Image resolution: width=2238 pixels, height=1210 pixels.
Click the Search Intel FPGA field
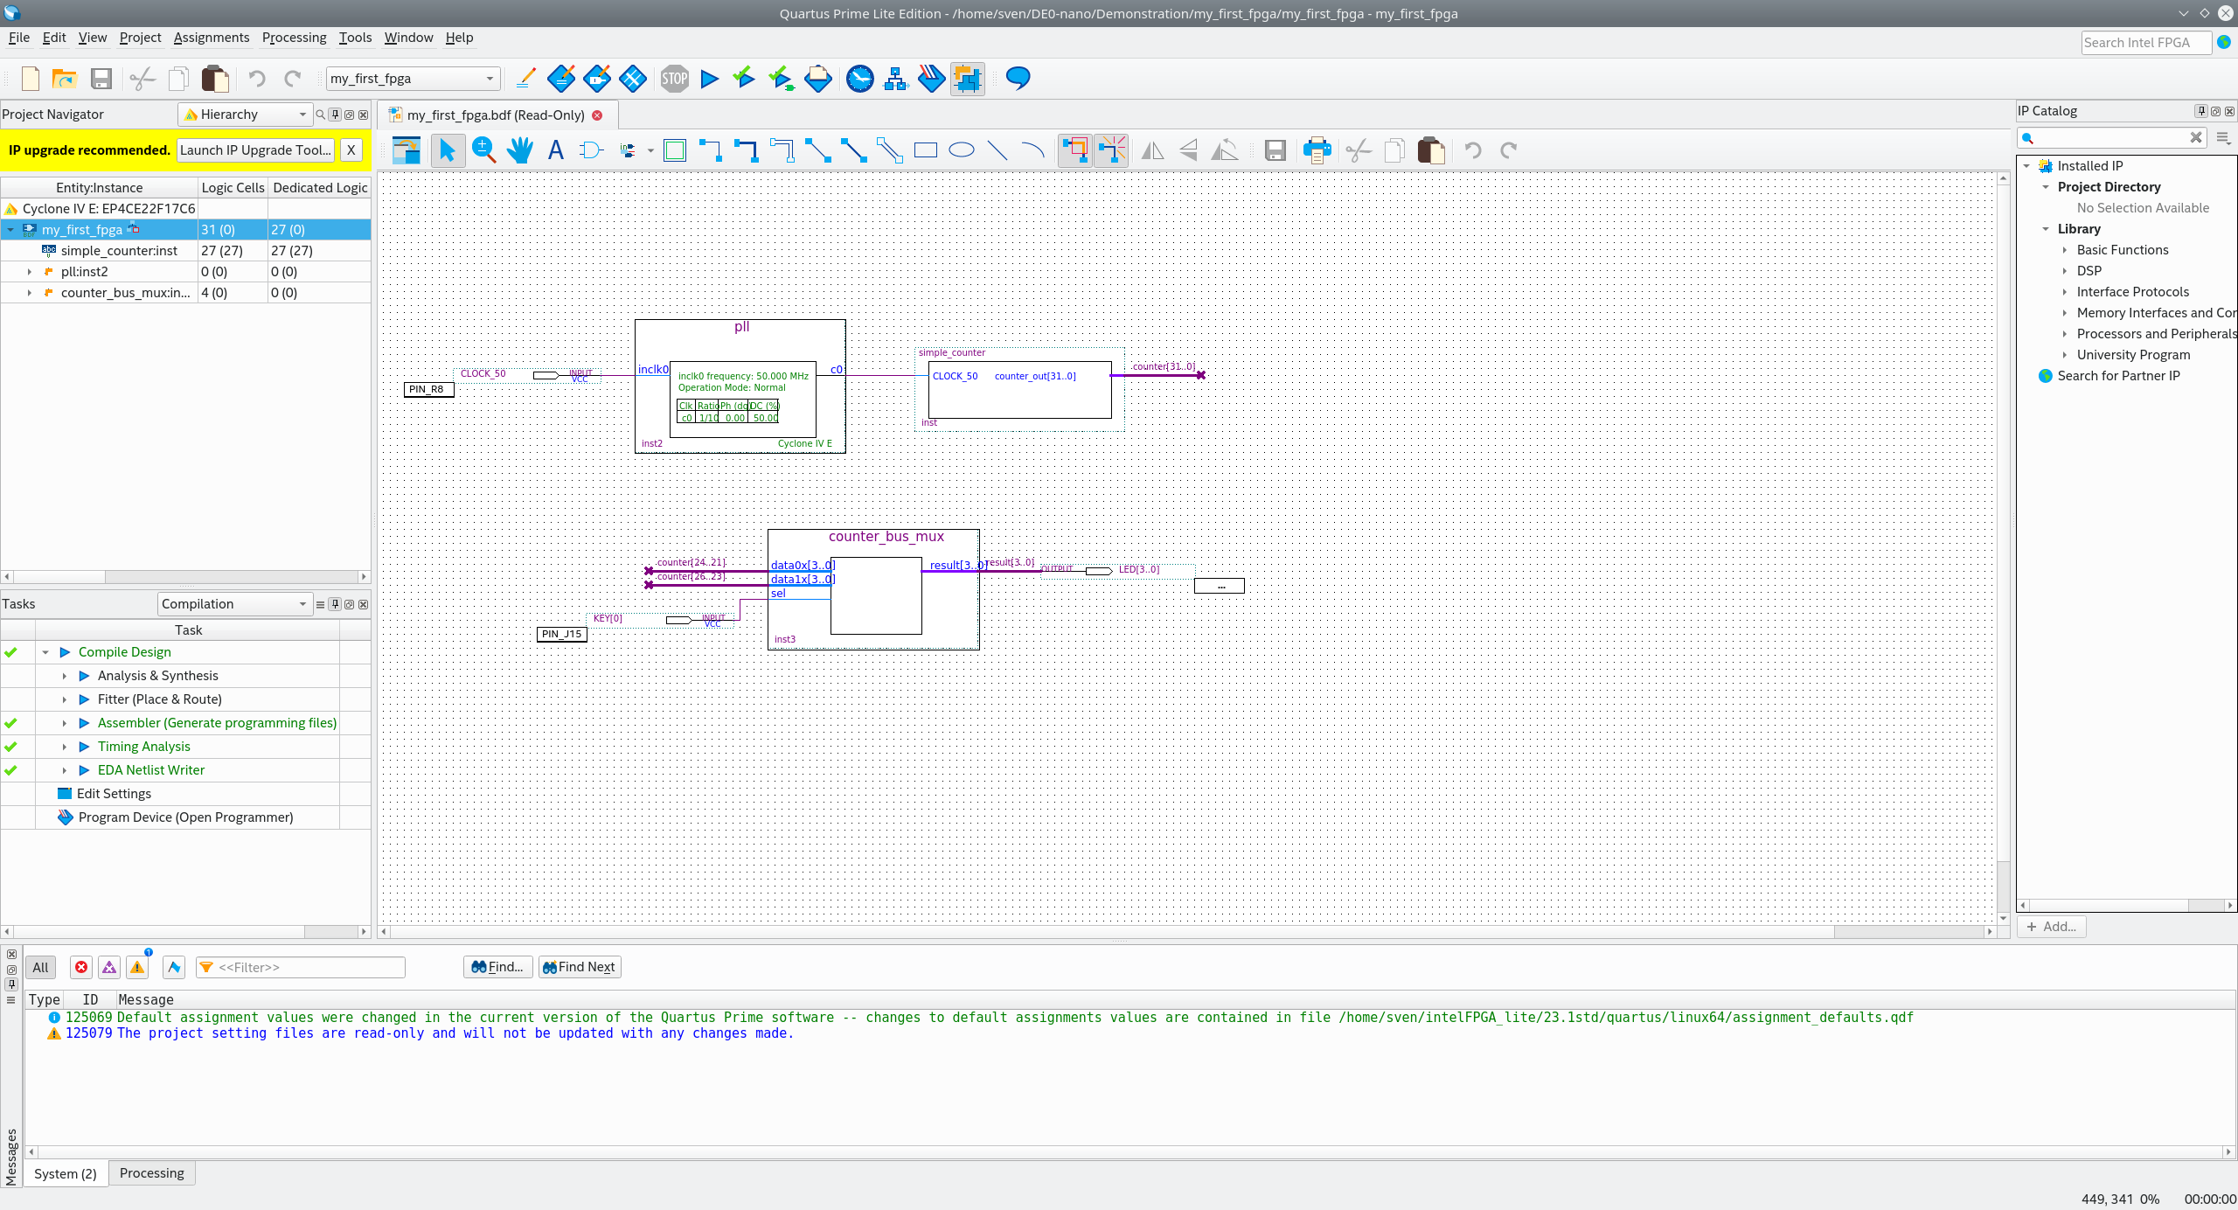[x=2146, y=43]
